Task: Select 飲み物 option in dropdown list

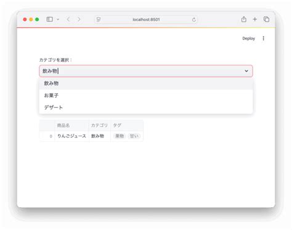Action: (x=146, y=83)
